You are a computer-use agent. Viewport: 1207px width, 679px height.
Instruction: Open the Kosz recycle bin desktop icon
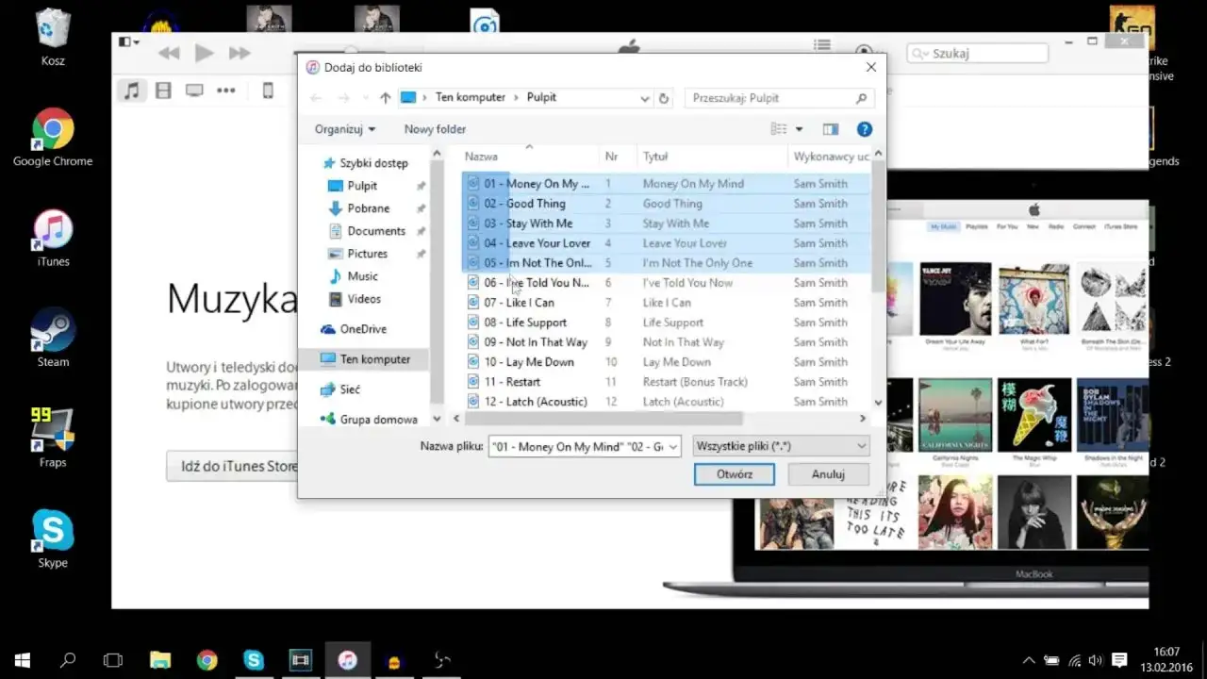point(53,36)
